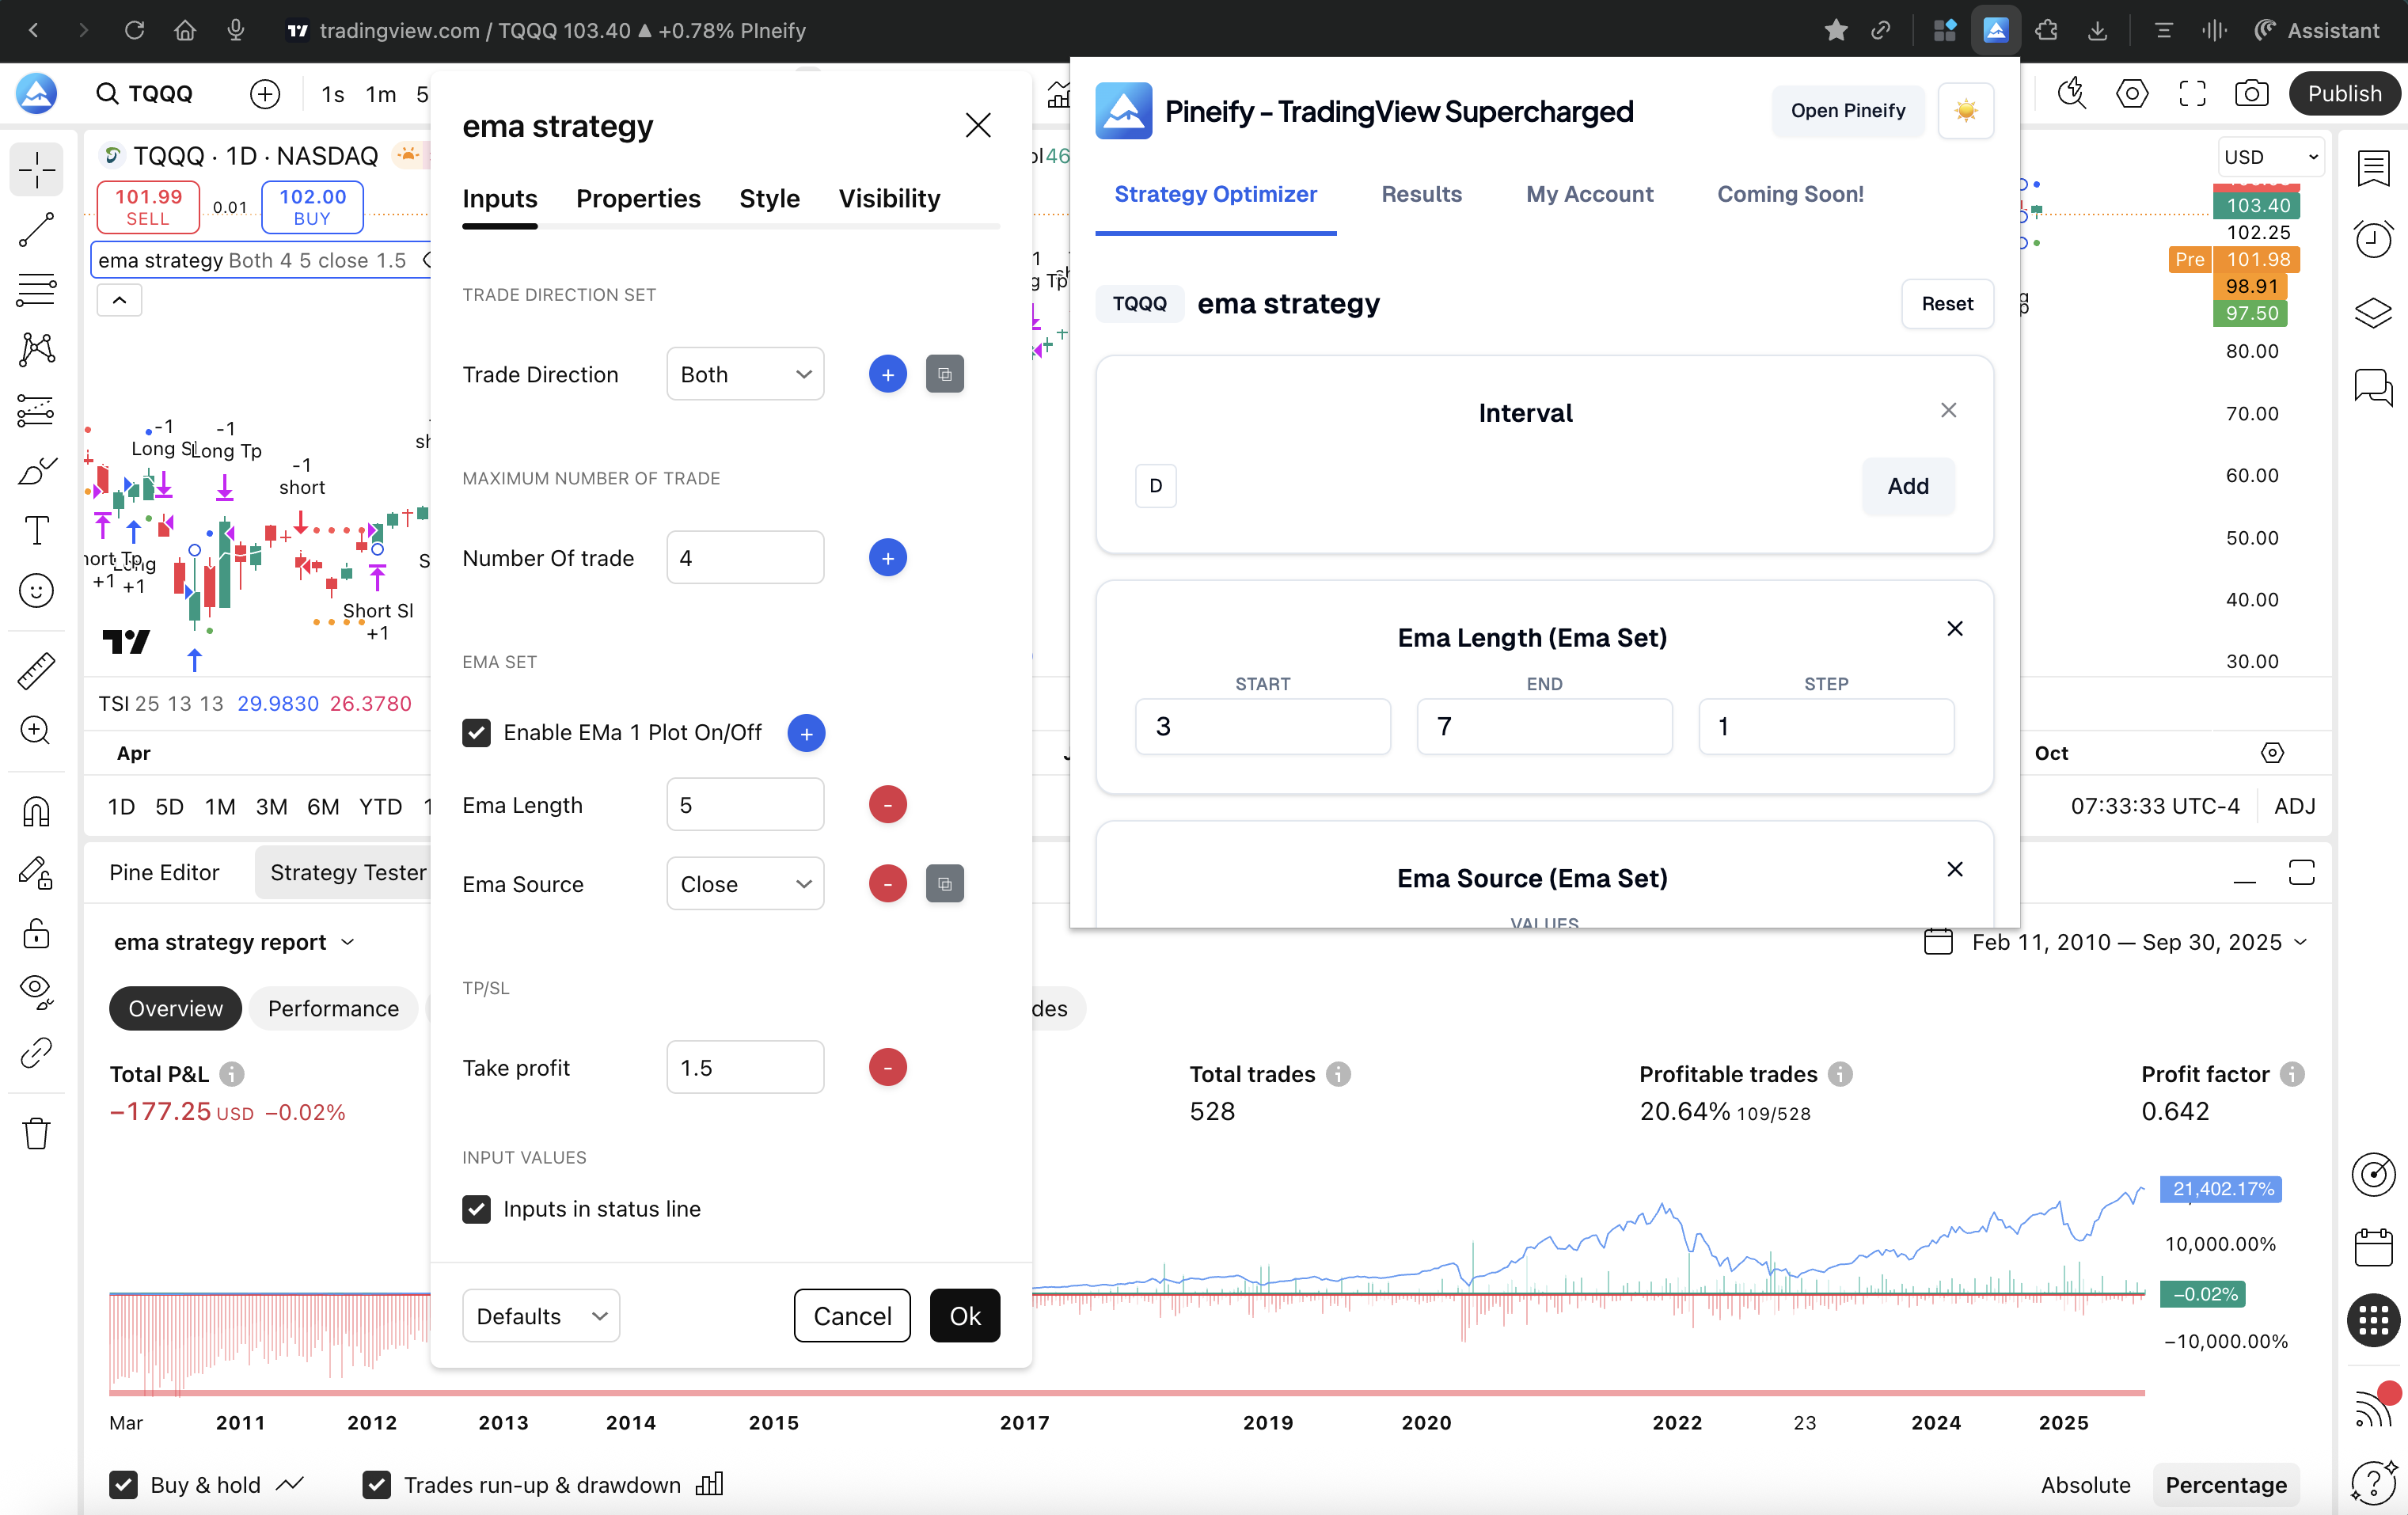Image resolution: width=2408 pixels, height=1515 pixels.
Task: Click the trash remove objects icon
Action: (36, 1133)
